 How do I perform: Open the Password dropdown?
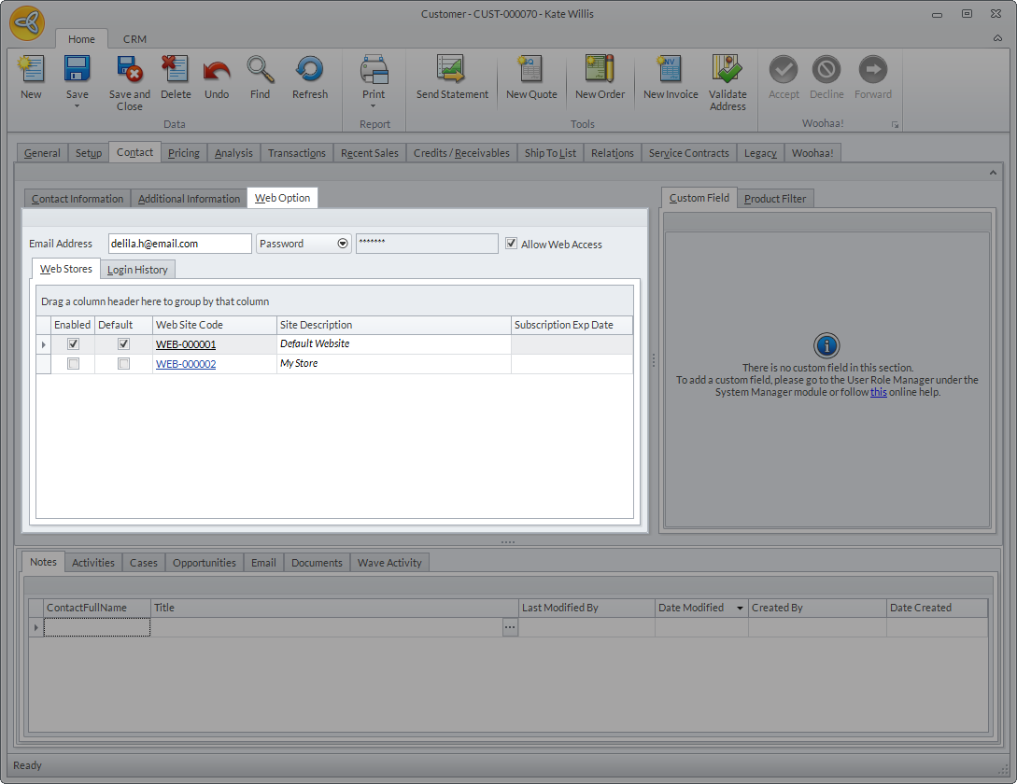tap(343, 244)
